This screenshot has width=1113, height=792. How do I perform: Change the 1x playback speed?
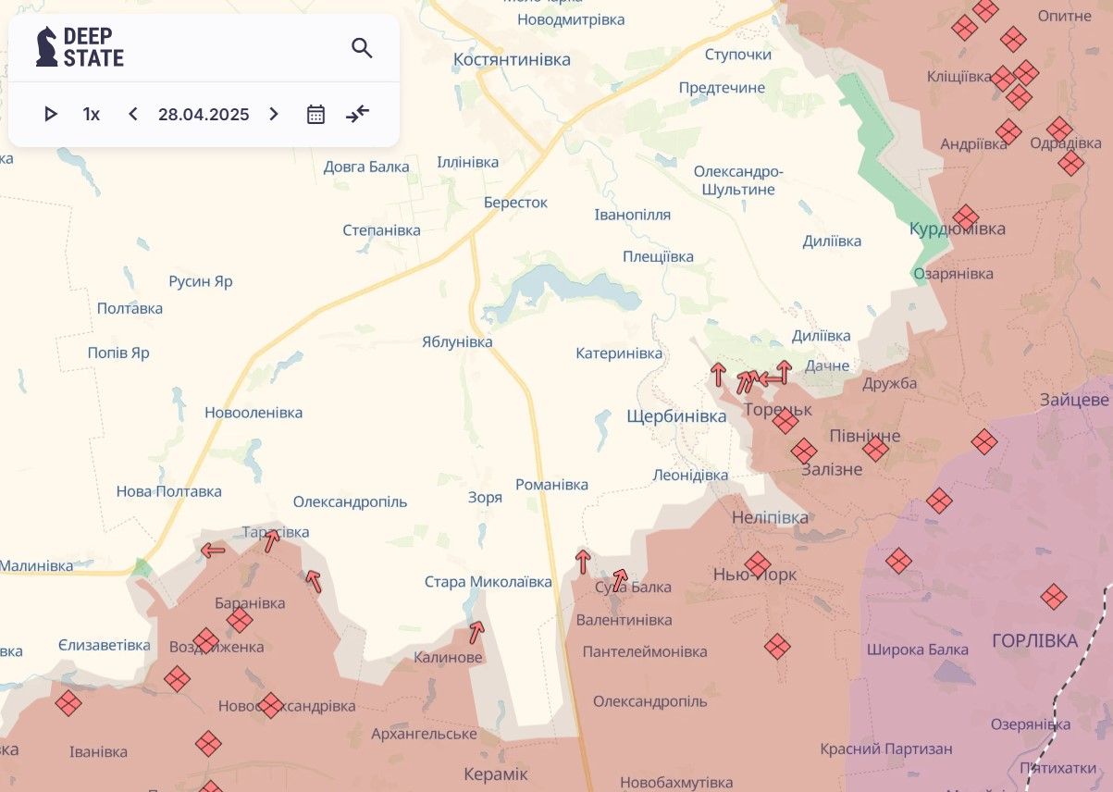pyautogui.click(x=92, y=114)
